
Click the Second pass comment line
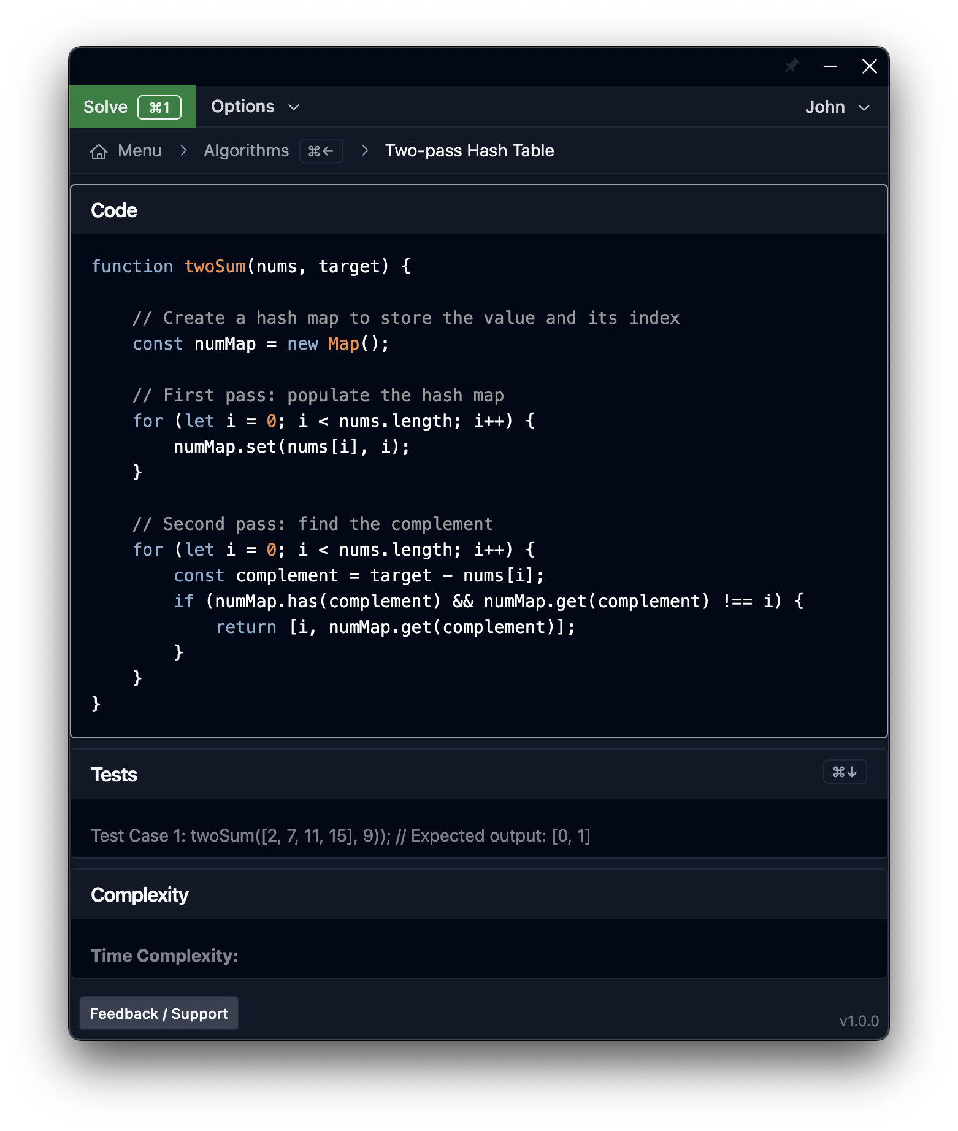click(x=313, y=524)
